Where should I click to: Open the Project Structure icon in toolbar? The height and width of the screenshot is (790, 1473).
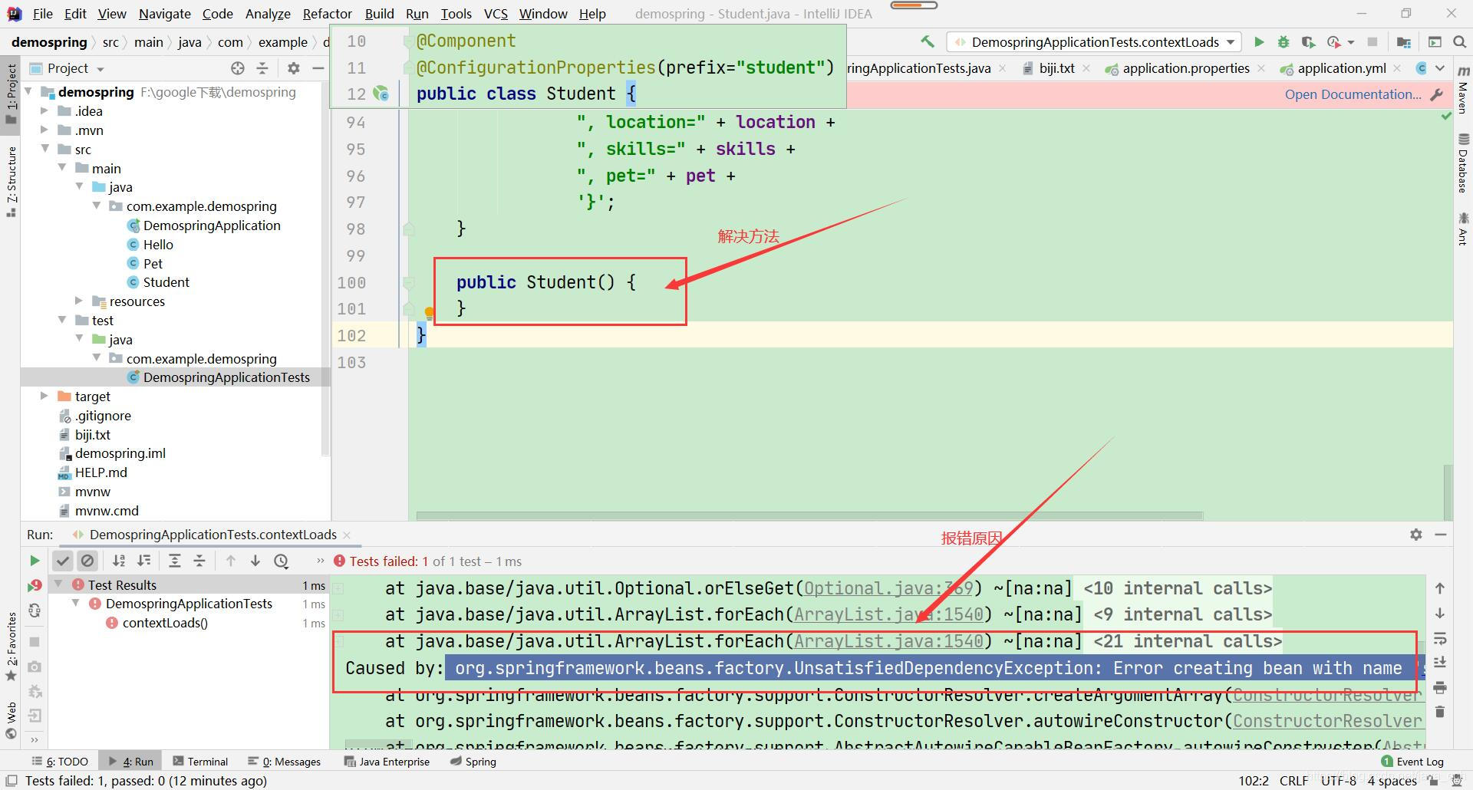[1403, 42]
